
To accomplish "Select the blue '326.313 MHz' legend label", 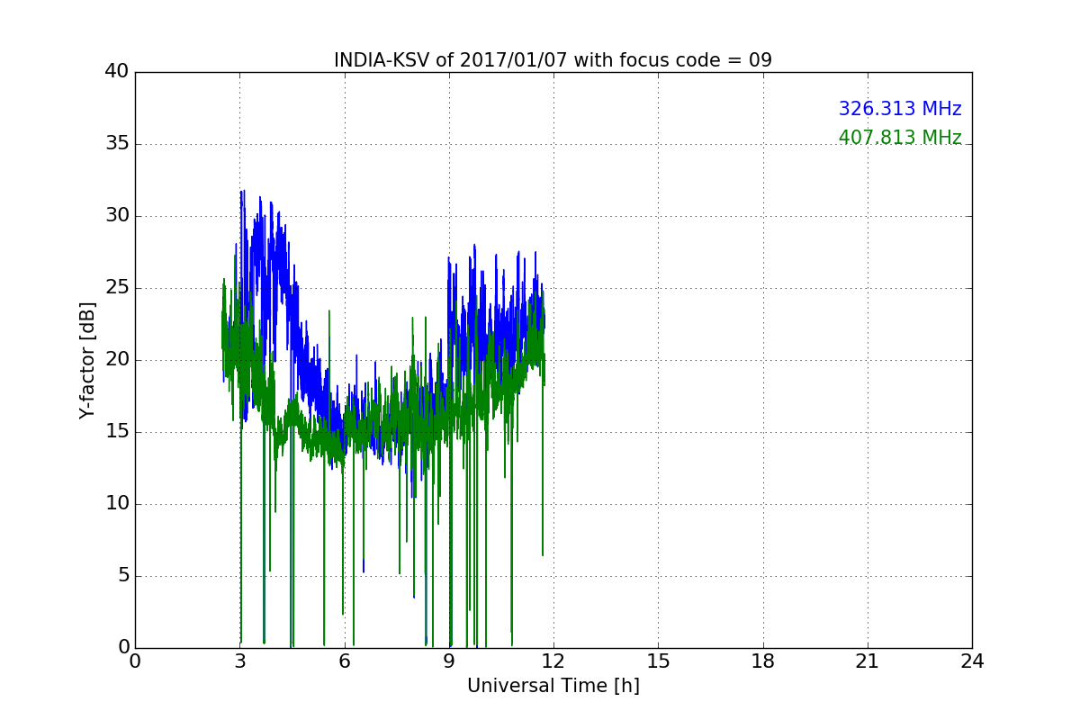I will click(x=900, y=109).
